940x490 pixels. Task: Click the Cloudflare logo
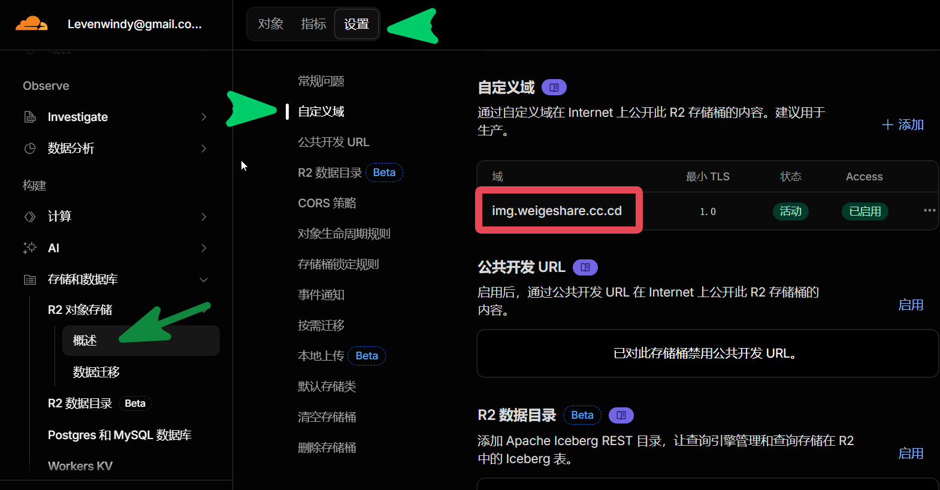(x=31, y=24)
